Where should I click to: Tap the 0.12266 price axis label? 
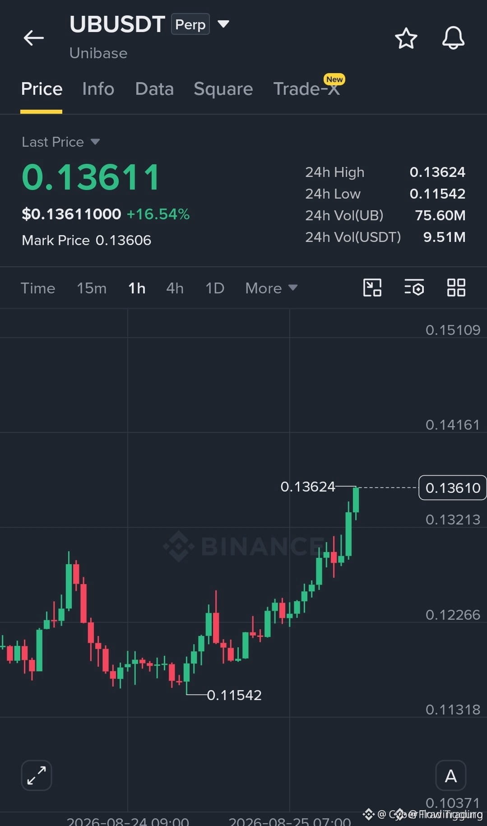[453, 615]
